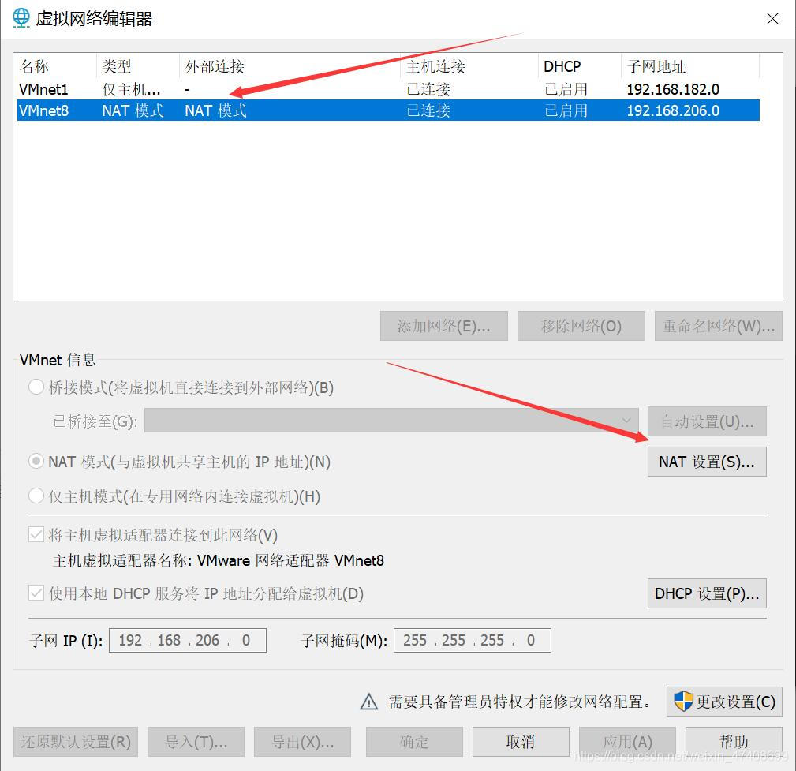Viewport: 796px width, 771px height.
Task: Select the 桥接模式 radio button
Action: 36,387
